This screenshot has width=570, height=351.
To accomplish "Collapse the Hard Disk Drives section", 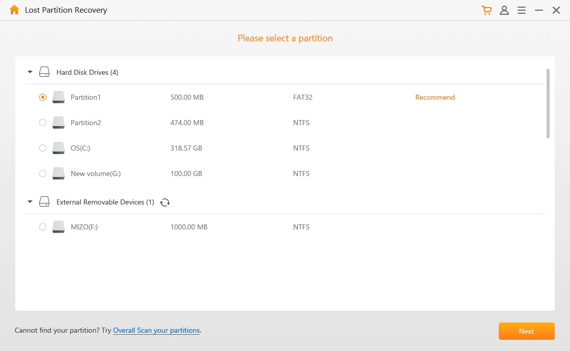I will pos(30,72).
